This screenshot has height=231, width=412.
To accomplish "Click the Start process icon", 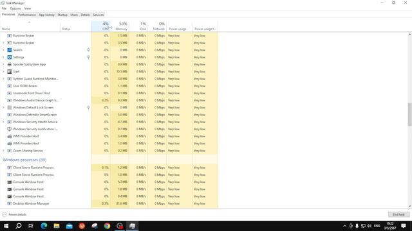I will [10, 71].
